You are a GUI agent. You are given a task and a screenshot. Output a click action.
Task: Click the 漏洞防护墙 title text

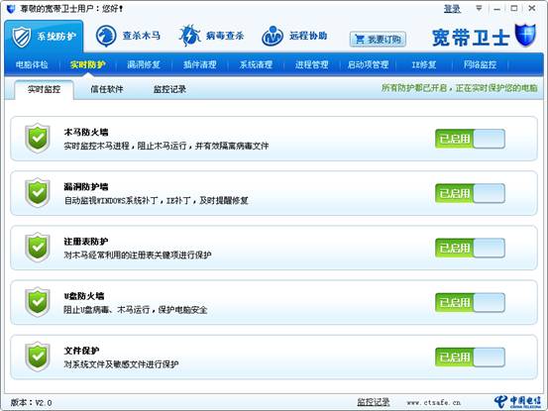pos(86,187)
